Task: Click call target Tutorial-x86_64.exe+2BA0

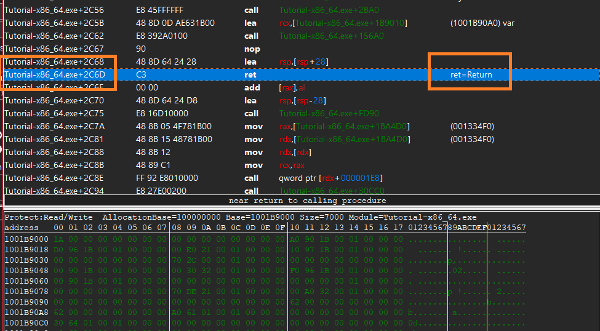Action: point(329,10)
